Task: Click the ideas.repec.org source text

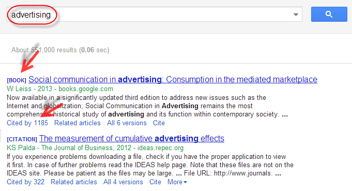Action: (x=161, y=148)
